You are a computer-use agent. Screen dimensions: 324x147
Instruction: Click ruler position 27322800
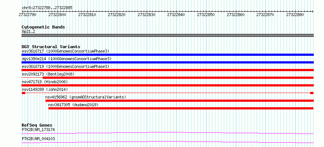coord(57,15)
